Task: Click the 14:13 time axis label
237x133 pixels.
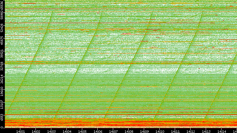Action: 206,131
